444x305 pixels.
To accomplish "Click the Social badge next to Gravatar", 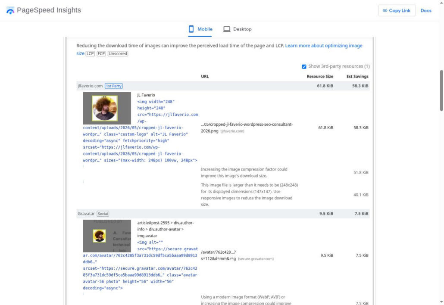I will point(103,214).
